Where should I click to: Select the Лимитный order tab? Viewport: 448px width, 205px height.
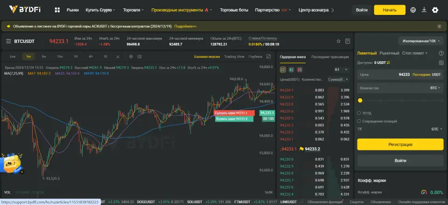(x=367, y=53)
